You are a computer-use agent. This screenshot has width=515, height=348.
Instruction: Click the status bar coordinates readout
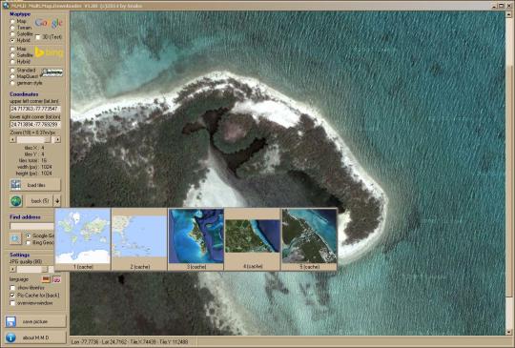pos(130,341)
